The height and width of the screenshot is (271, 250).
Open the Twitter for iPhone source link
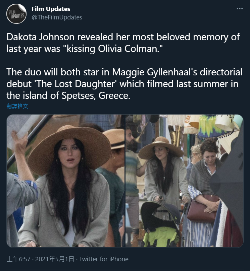point(104,259)
